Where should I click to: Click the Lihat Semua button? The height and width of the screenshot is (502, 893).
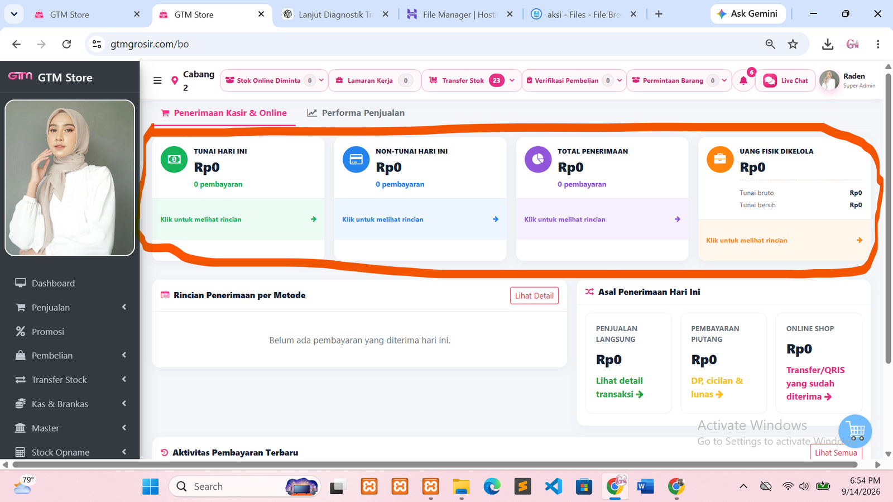coord(836,452)
